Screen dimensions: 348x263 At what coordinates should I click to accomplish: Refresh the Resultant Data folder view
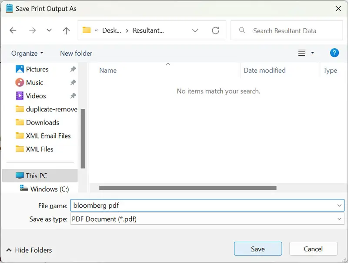(x=215, y=30)
